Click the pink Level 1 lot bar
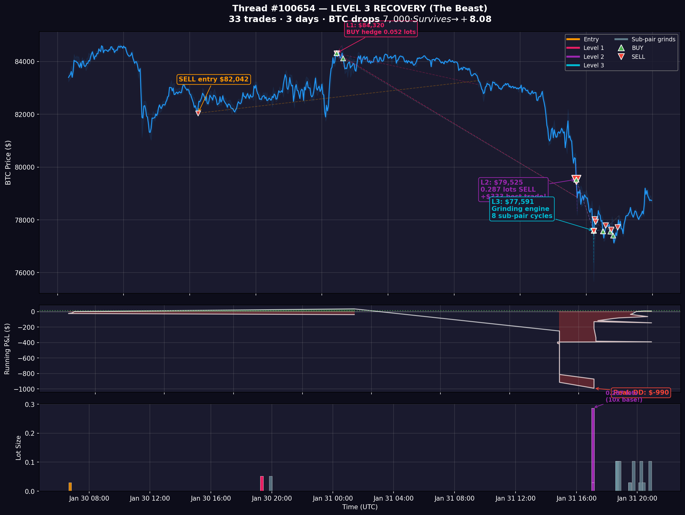 click(x=262, y=483)
